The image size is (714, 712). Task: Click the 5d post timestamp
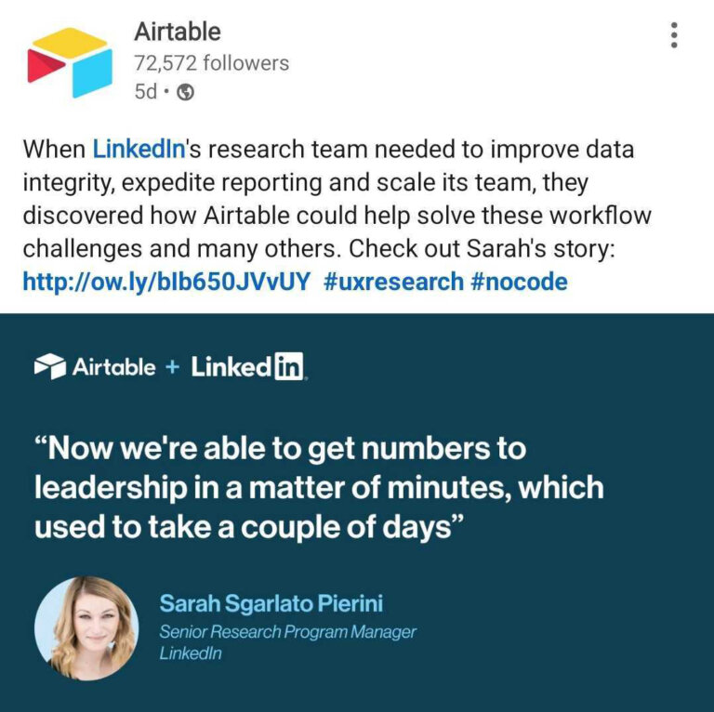(x=145, y=92)
